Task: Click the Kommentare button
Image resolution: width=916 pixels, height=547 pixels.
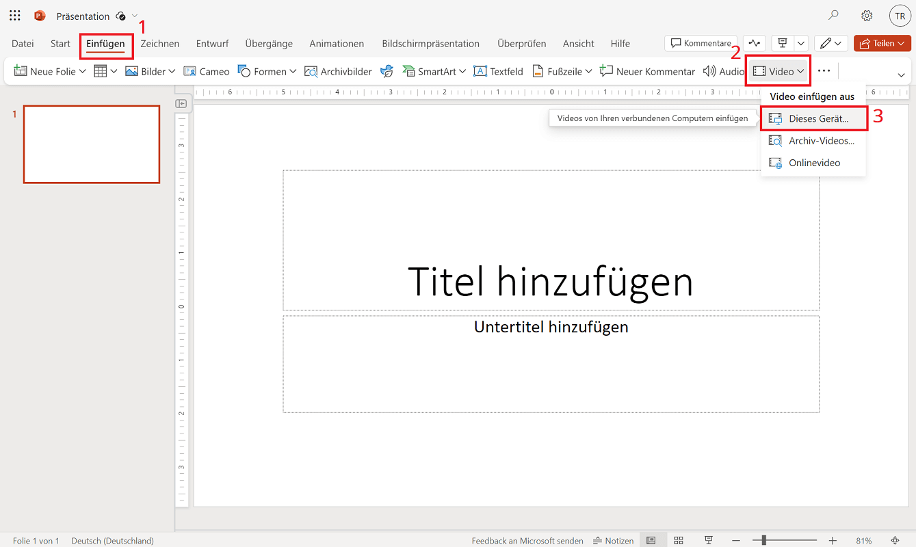Action: click(701, 43)
